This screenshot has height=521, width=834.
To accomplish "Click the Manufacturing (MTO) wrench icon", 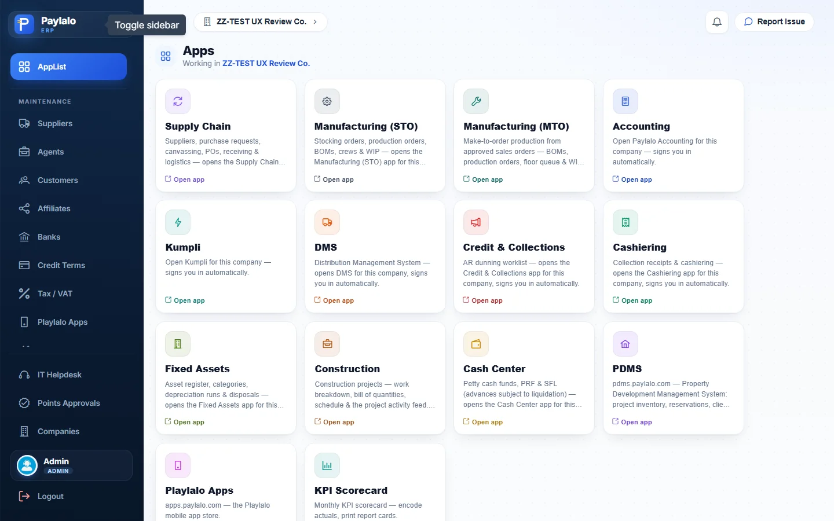I will click(x=476, y=101).
